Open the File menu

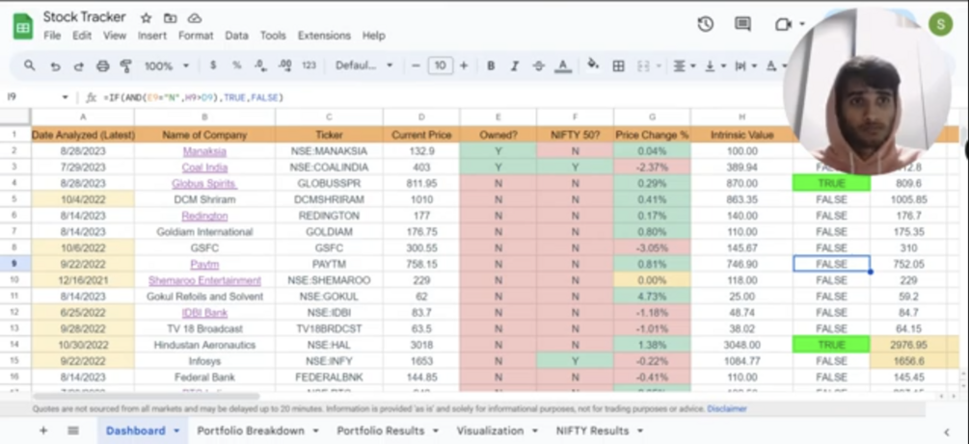coord(52,36)
